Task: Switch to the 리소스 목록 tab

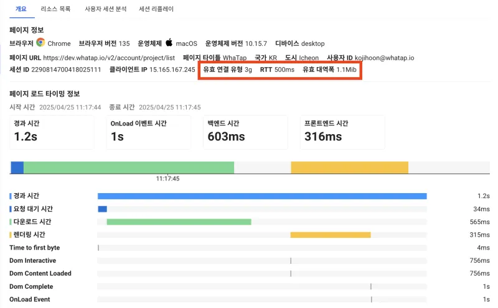Action: [55, 9]
